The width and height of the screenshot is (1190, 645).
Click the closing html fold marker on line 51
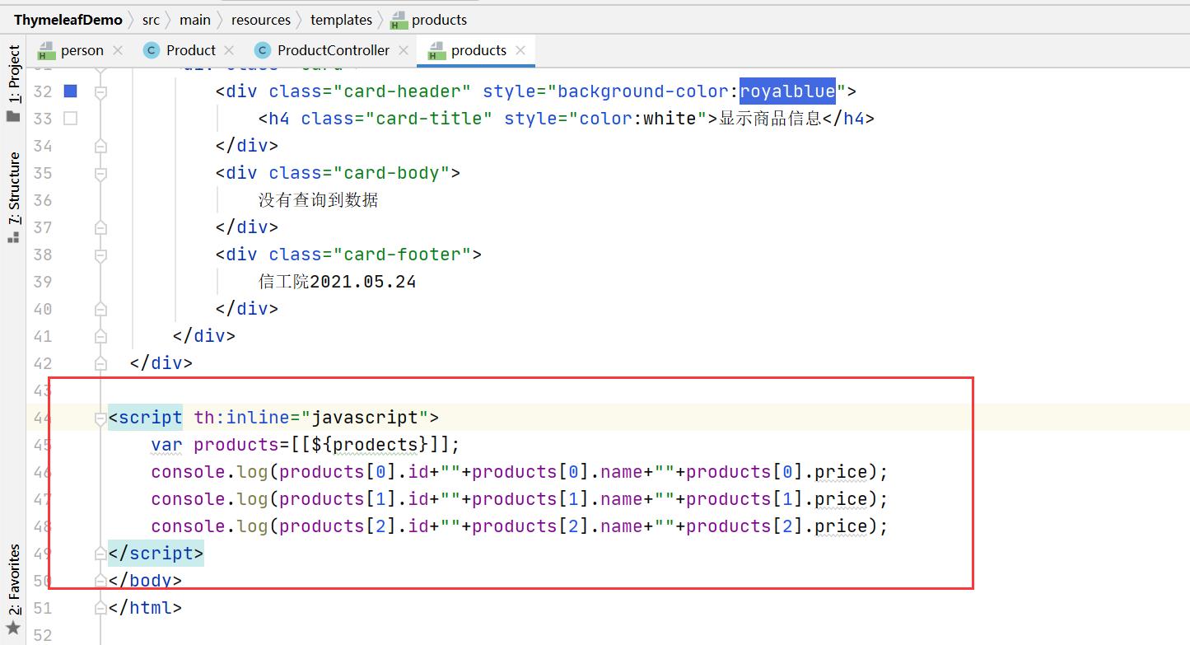click(100, 609)
